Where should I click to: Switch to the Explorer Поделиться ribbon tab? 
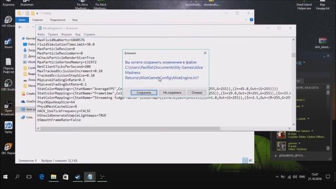click(57, 20)
